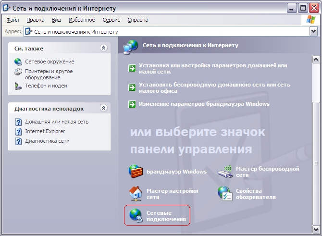Viewport: 322px width, 236px height.
Task: Click inside the address input field
Action: click(x=167, y=32)
